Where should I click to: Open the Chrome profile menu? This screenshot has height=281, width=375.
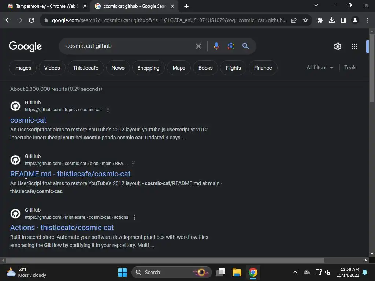coord(355,20)
